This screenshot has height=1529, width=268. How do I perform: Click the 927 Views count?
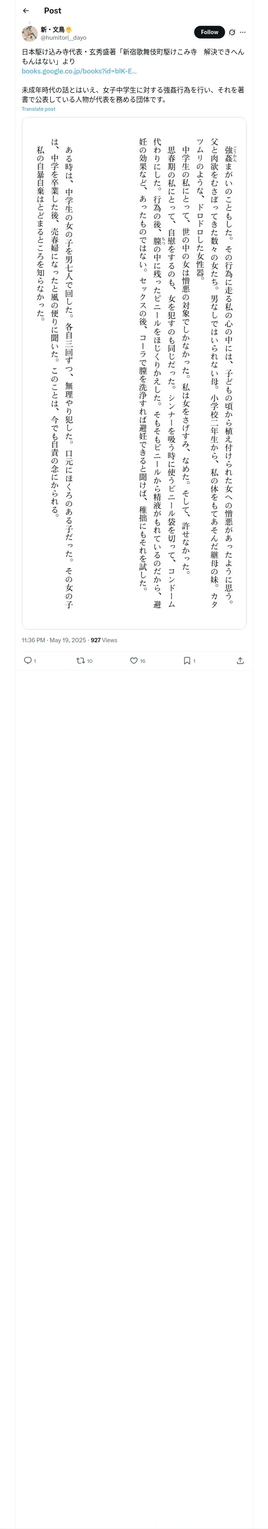click(104, 640)
